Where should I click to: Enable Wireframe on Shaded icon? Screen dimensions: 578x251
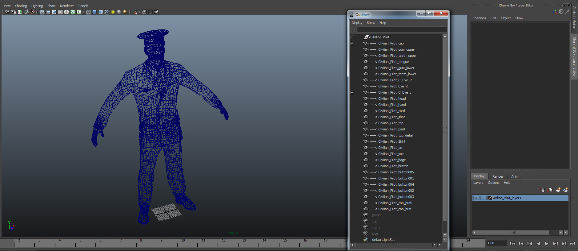101,12
